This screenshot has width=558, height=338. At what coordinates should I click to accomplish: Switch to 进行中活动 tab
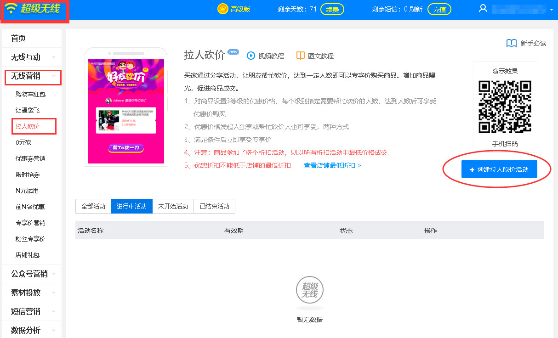(x=132, y=206)
